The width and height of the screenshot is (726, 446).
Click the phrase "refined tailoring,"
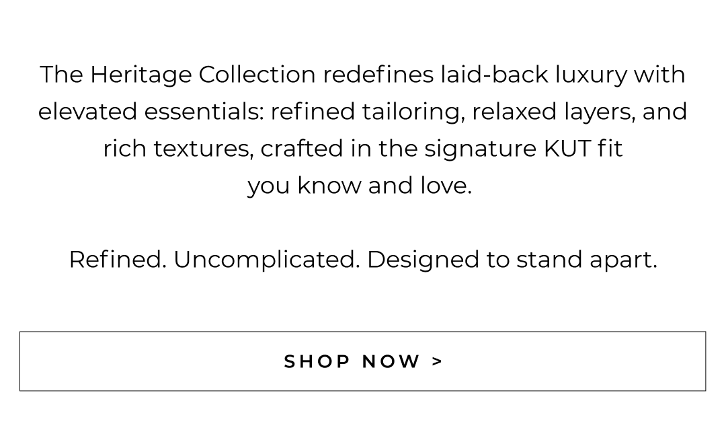tap(368, 112)
